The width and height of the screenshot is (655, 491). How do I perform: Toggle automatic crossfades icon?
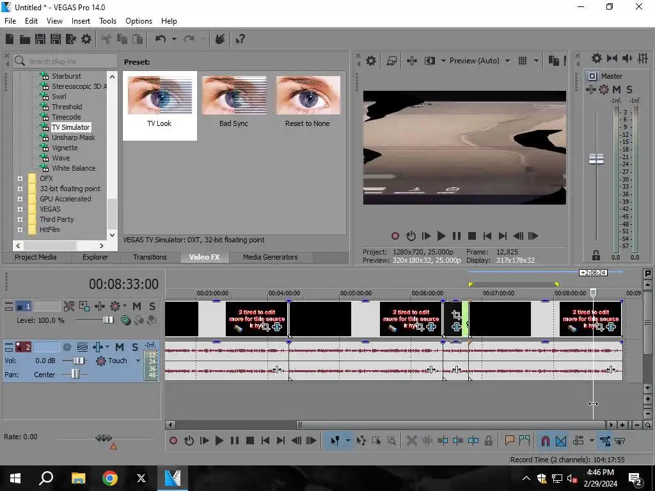pos(561,441)
